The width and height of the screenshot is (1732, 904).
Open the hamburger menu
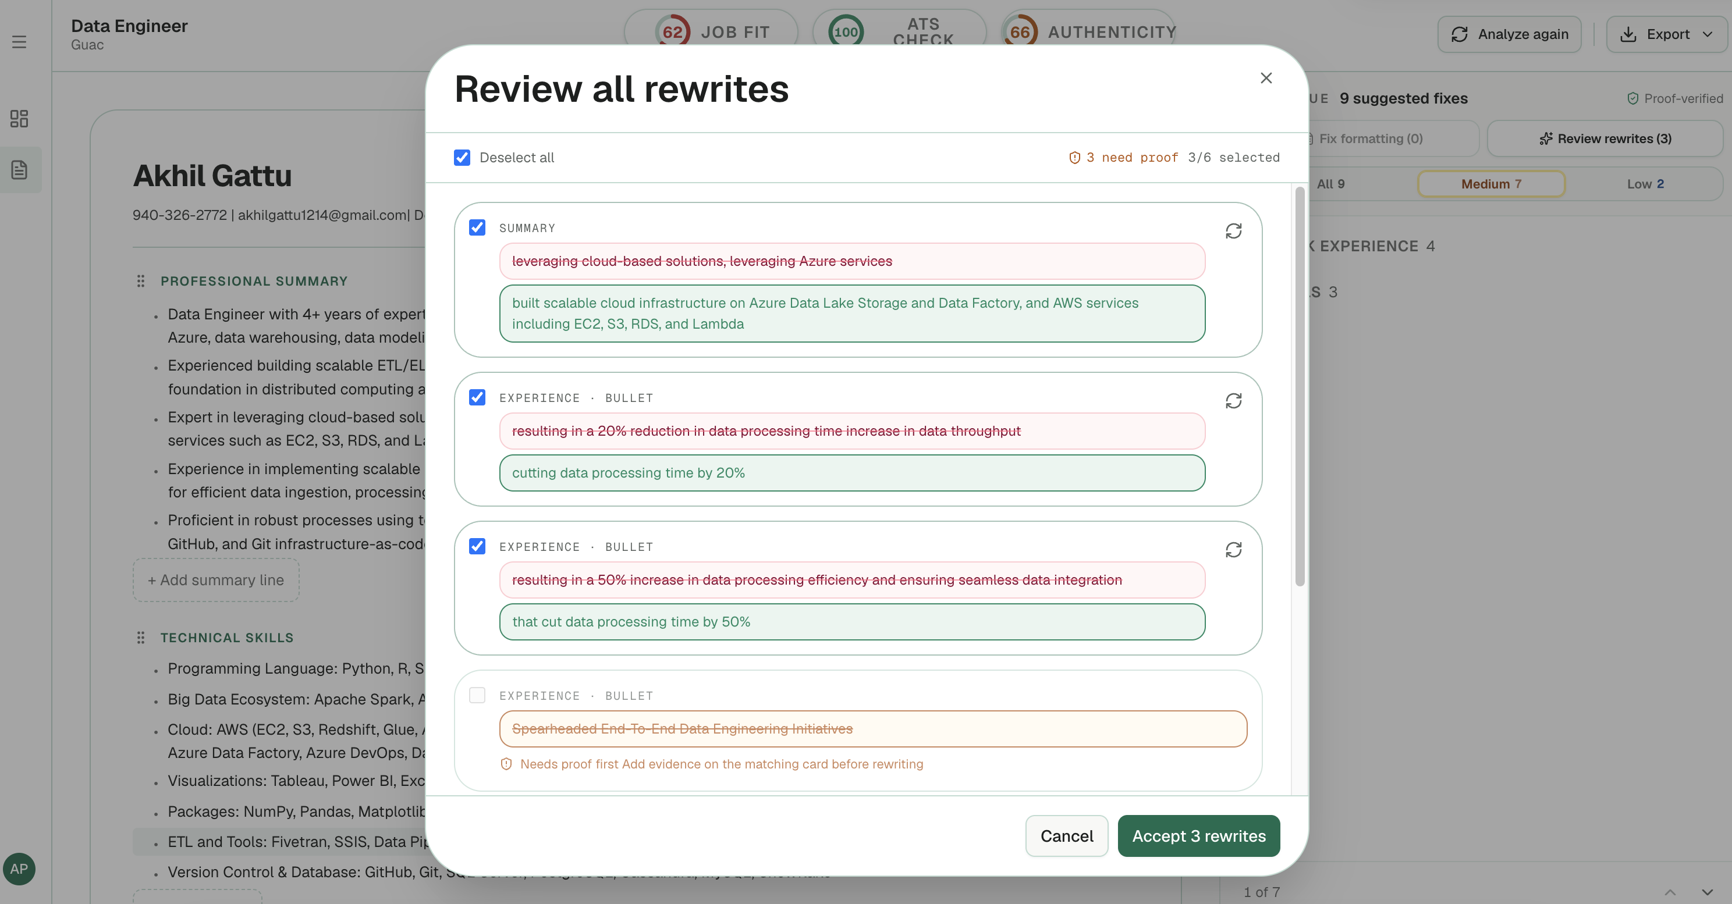[x=19, y=42]
